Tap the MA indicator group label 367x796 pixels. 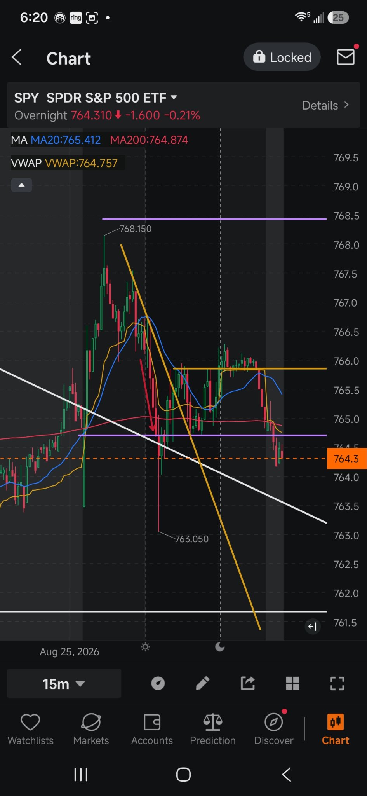[19, 140]
